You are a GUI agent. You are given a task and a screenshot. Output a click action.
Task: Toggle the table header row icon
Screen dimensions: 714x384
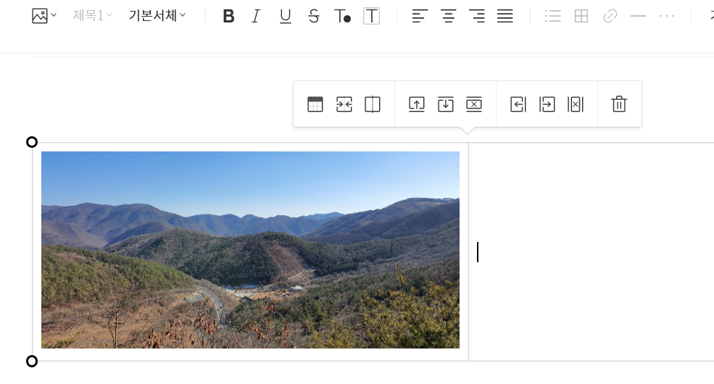click(x=315, y=104)
